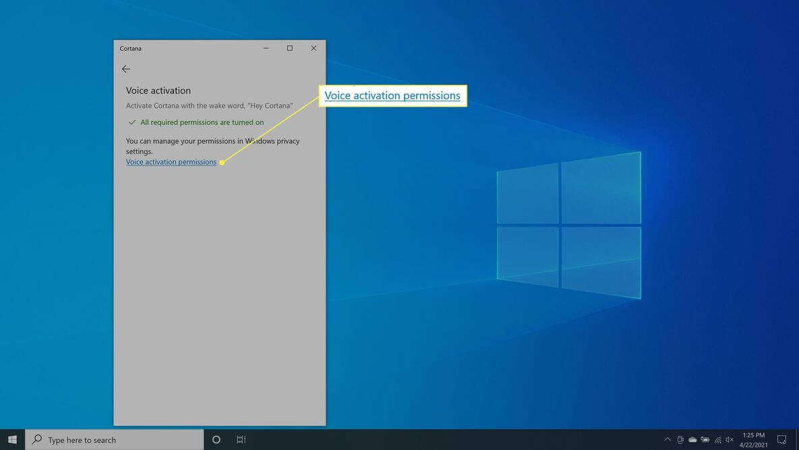Open the clock and calendar flyout
799x450 pixels.
(x=754, y=440)
